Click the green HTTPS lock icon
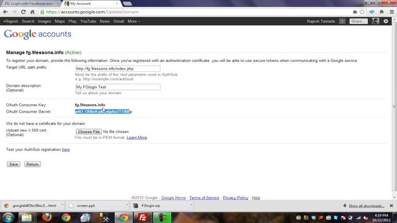Viewport: 397px width, 223px height. tap(42, 12)
